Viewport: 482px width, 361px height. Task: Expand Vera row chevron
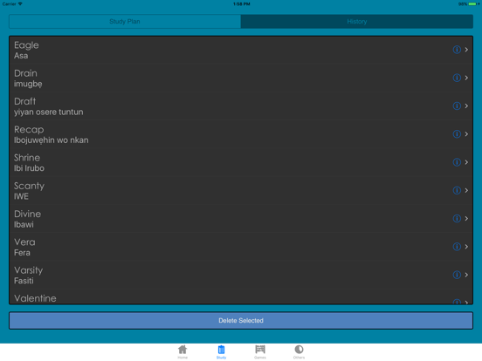pyautogui.click(x=466, y=247)
